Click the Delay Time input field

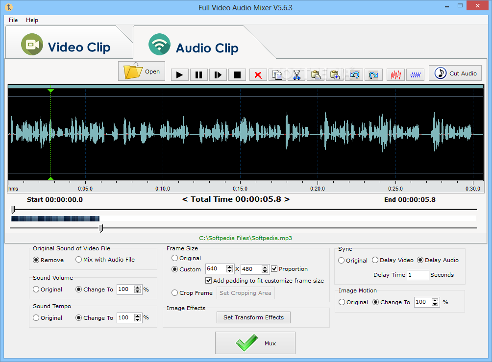(x=418, y=275)
